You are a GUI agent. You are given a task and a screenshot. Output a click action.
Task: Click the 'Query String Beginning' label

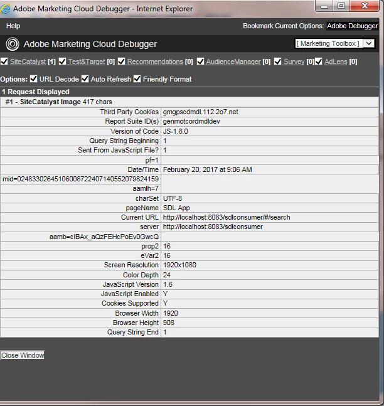(x=124, y=141)
